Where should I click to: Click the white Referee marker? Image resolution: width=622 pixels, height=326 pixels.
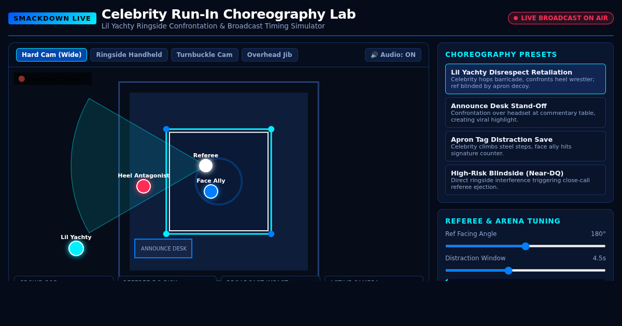point(206,166)
